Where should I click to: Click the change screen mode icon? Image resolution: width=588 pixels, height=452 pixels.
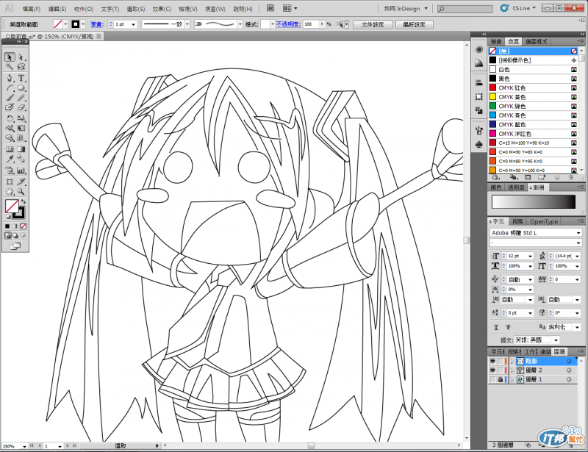pos(15,246)
